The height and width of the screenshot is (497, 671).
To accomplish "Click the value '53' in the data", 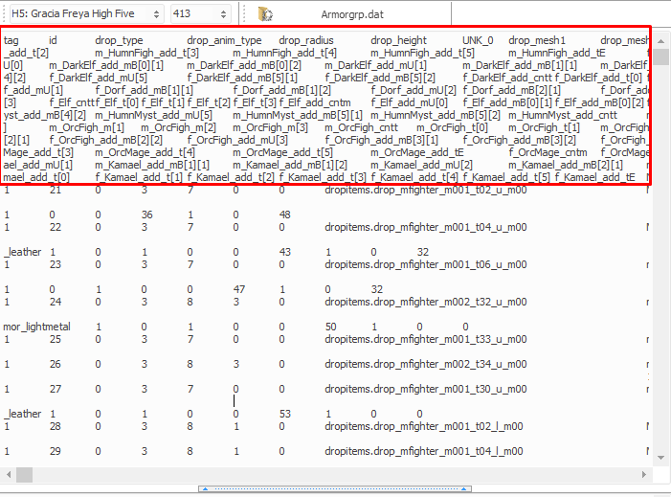I will 284,414.
